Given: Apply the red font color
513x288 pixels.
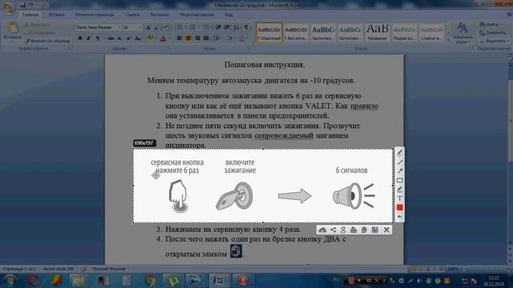Looking at the screenshot, I should tap(163, 38).
